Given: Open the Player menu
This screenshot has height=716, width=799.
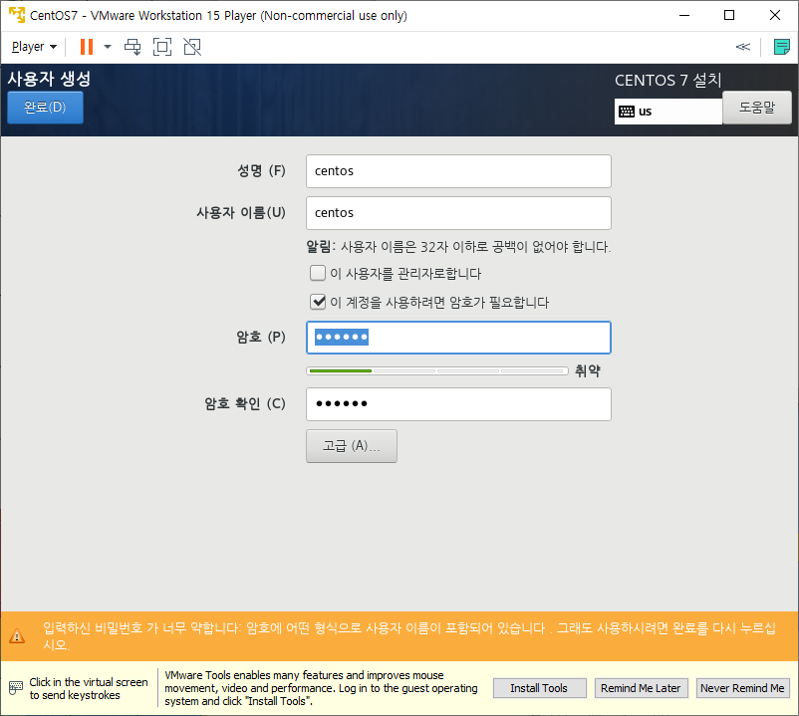Looking at the screenshot, I should tap(34, 47).
